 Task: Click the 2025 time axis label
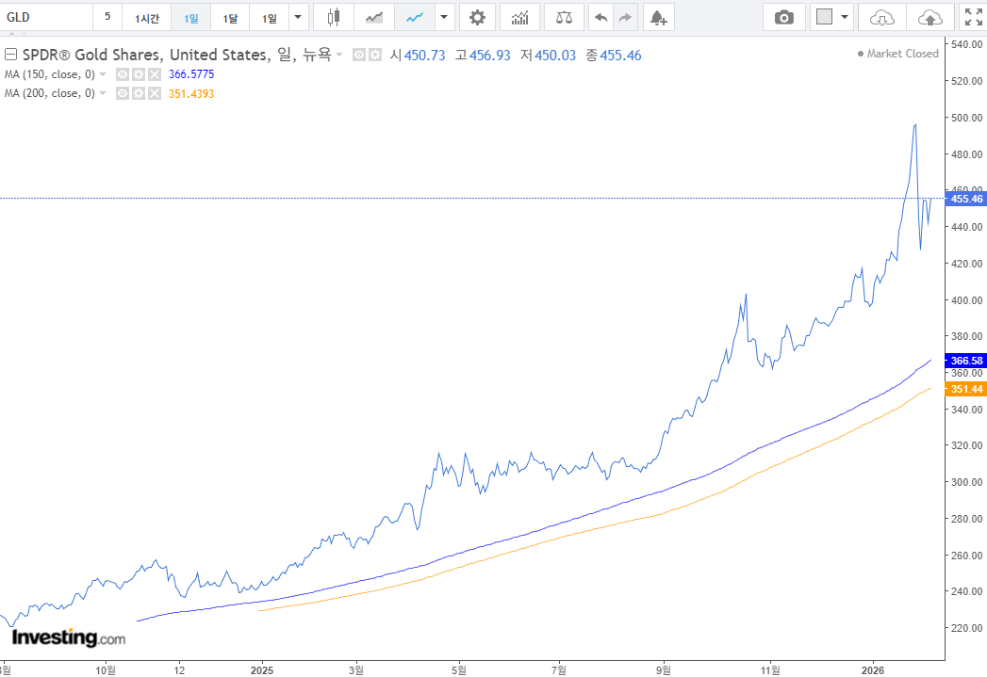tap(262, 670)
